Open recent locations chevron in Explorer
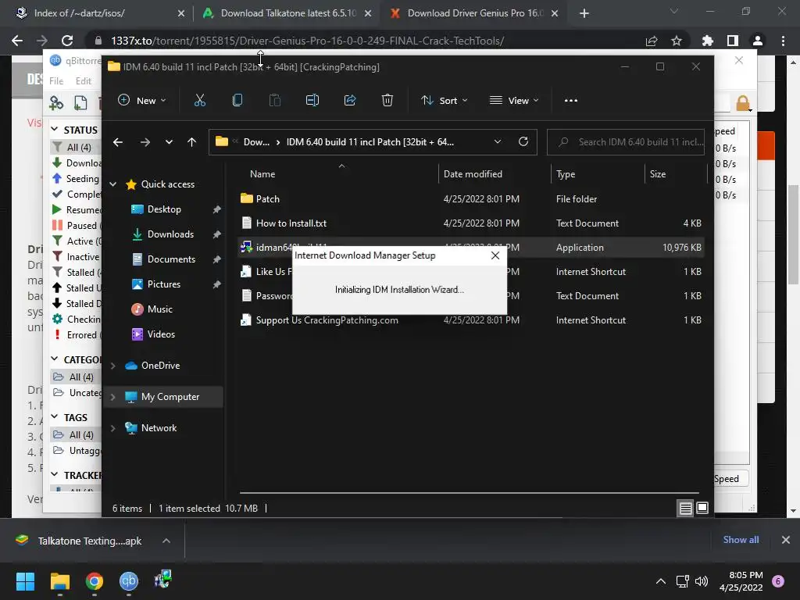 click(x=169, y=142)
